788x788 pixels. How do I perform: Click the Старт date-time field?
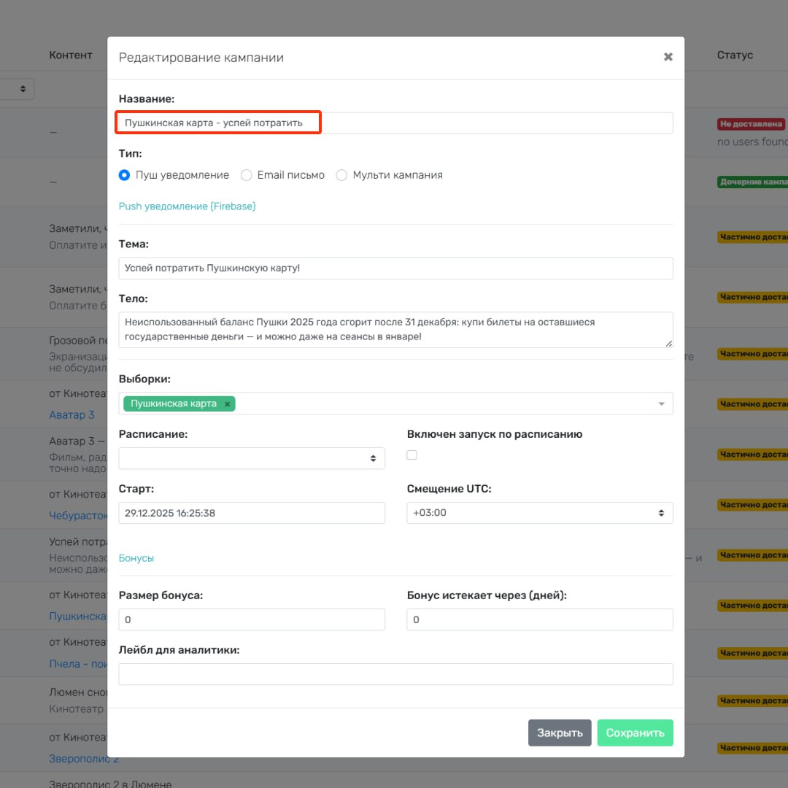(252, 513)
